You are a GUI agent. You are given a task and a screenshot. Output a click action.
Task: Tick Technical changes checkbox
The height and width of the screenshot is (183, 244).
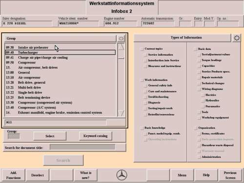click(x=199, y=83)
